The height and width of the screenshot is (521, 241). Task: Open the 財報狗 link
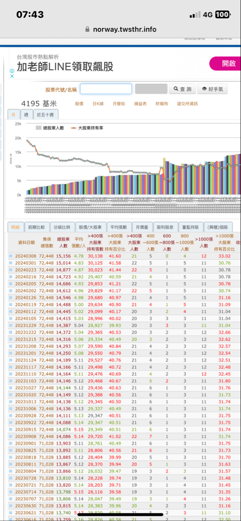[x=162, y=104]
